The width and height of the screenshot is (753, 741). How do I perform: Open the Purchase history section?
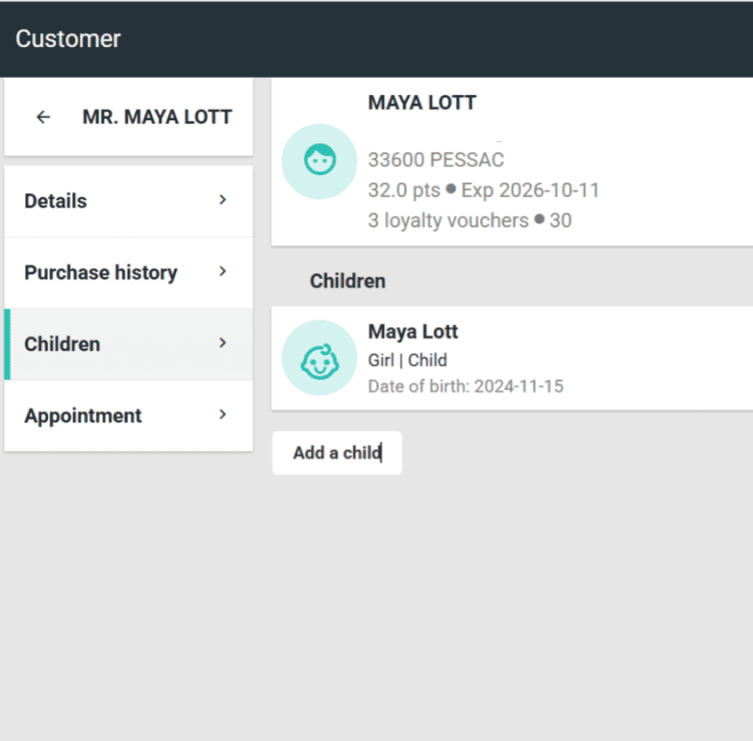click(x=101, y=272)
